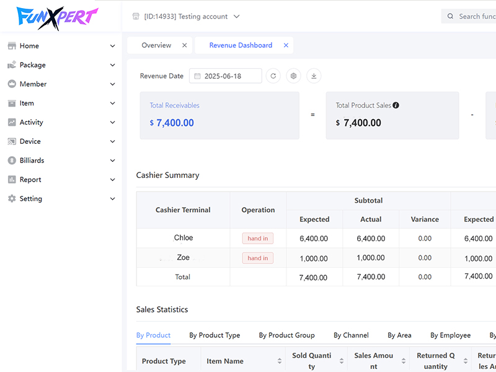The width and height of the screenshot is (496, 372).
Task: Click the sort arrows on Item Name column
Action: (280, 361)
